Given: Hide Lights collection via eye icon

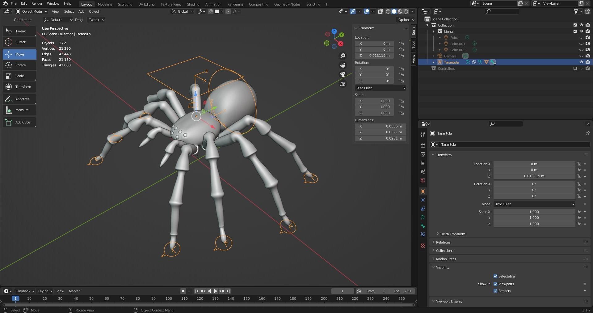Looking at the screenshot, I should click(581, 31).
